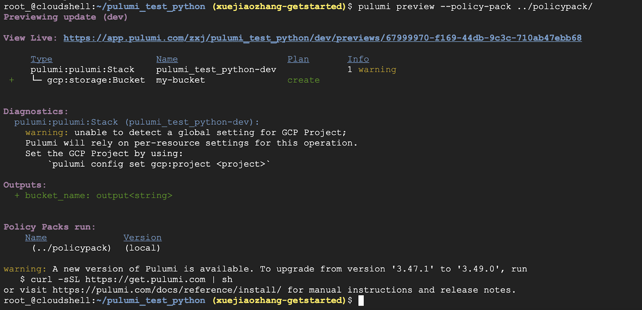The height and width of the screenshot is (310, 642).
Task: Click the Name header under Policy Packs
Action: [x=36, y=238]
